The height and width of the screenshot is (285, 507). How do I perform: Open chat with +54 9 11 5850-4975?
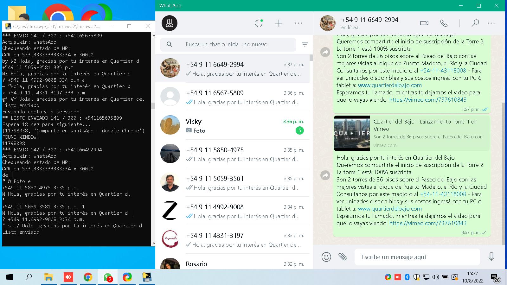232,154
